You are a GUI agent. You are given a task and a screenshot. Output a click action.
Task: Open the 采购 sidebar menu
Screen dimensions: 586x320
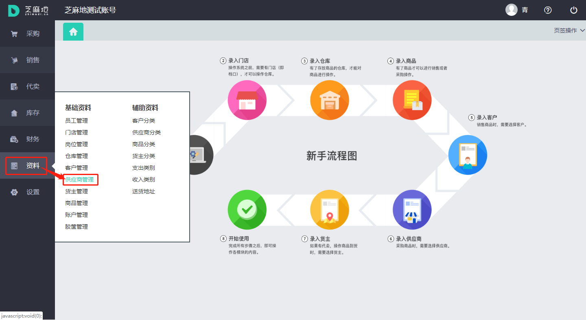point(27,34)
